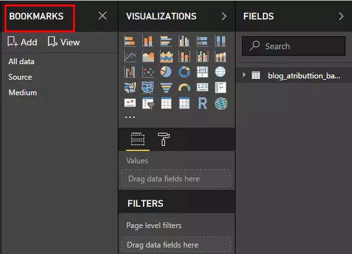Click the Values drag data fields well
Viewport: 352px width, 254px height.
click(x=176, y=178)
